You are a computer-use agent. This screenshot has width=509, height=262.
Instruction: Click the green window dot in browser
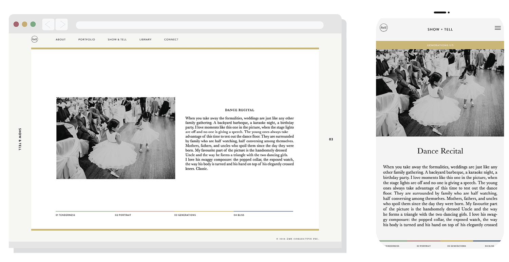[33, 24]
